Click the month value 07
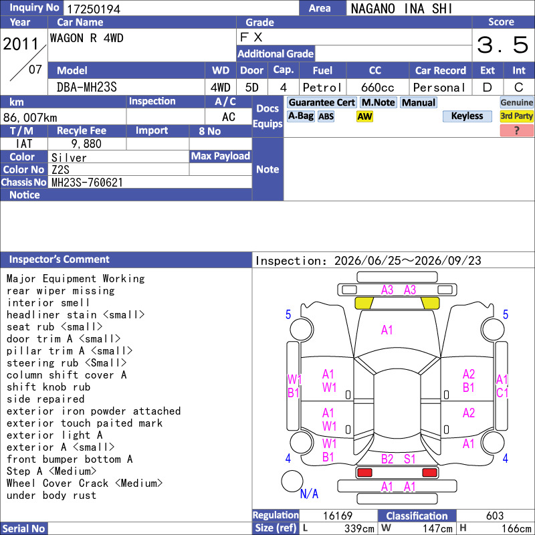This screenshot has width=535, height=535. coord(35,70)
